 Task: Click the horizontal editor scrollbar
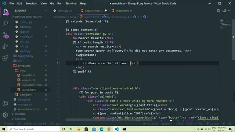click(x=109, y=120)
